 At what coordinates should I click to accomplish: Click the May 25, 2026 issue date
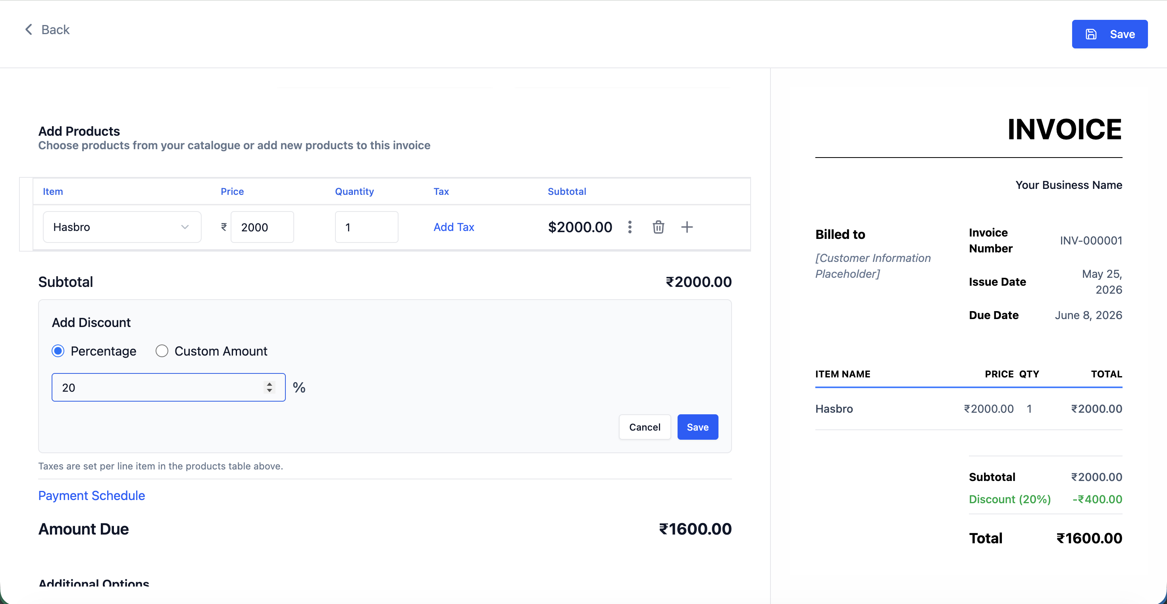click(x=1102, y=282)
